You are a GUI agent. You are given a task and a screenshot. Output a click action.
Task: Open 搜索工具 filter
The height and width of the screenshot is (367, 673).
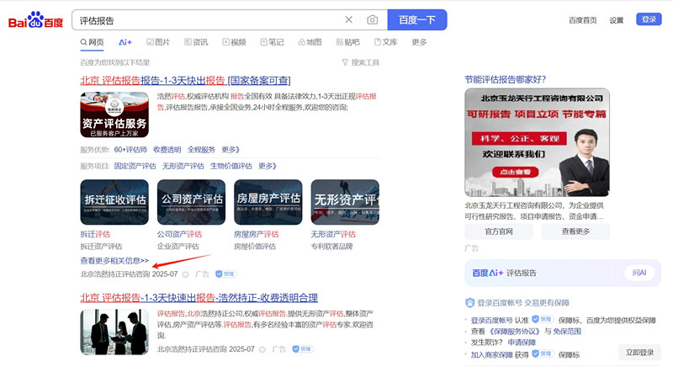361,62
